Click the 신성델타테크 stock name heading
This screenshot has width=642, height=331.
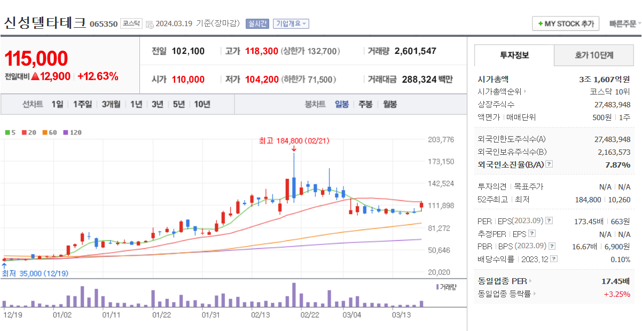(x=45, y=23)
